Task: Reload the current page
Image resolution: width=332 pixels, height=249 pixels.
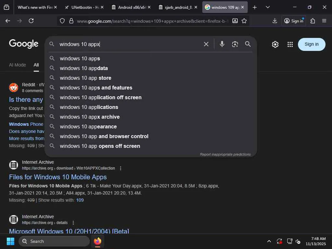Action: click(x=31, y=21)
